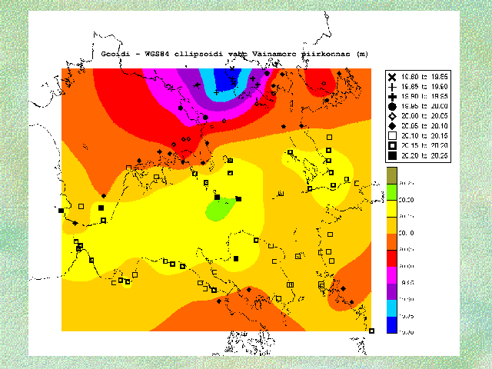The width and height of the screenshot is (492, 369).
Task: Select the empty square legend symbol
Action: point(392,135)
